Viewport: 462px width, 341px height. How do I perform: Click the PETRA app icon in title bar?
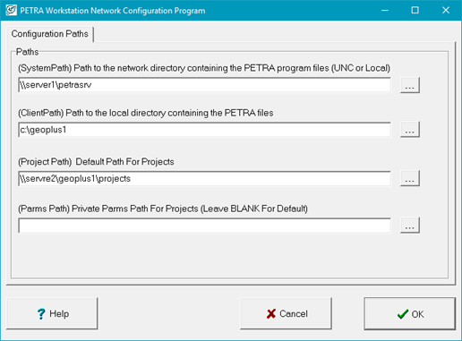coord(11,11)
